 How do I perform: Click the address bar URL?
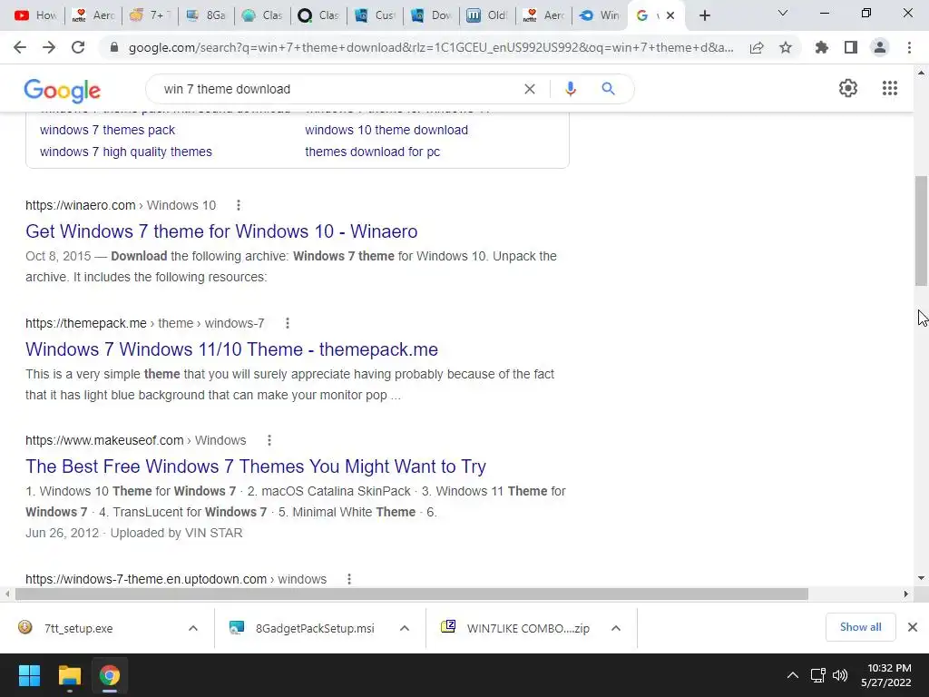(x=431, y=47)
